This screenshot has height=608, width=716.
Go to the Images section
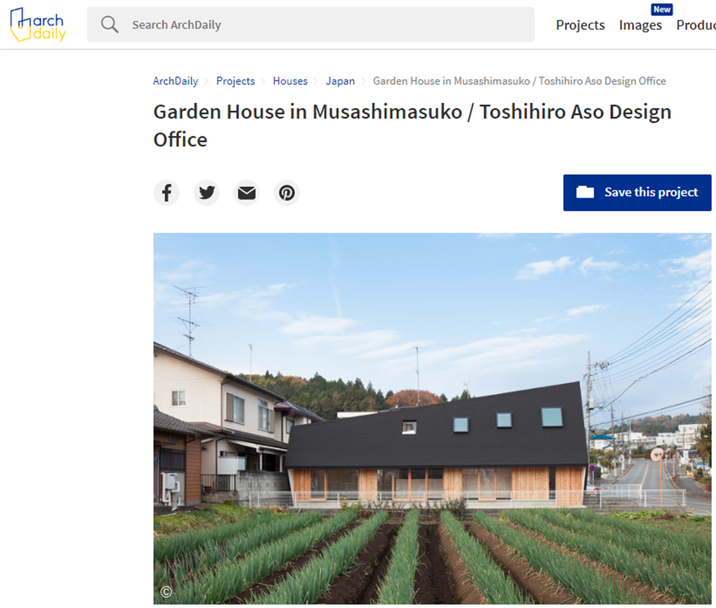click(x=640, y=25)
